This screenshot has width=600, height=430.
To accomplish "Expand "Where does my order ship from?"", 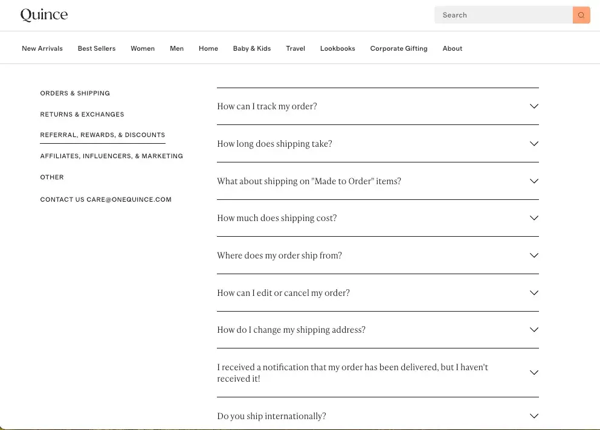I will 378,255.
